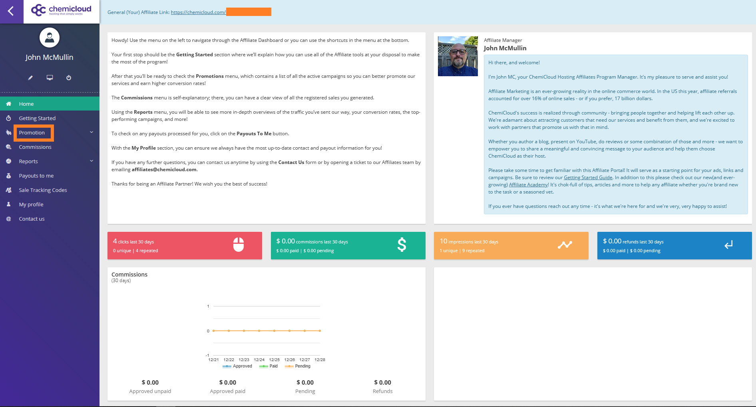
Task: Click the general affiliate link URL
Action: [198, 12]
